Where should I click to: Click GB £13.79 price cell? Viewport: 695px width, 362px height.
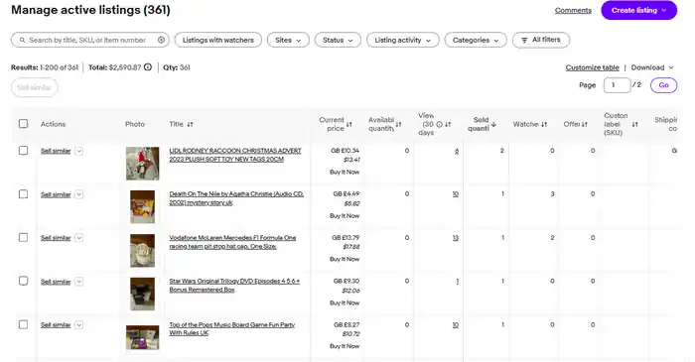pos(346,238)
